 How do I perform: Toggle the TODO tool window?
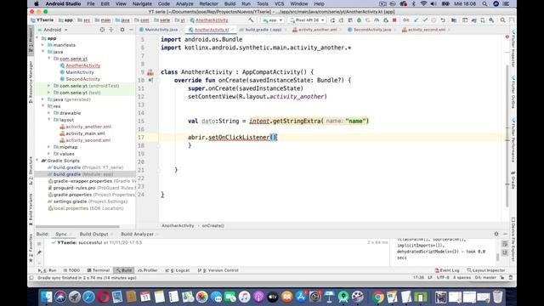71,270
